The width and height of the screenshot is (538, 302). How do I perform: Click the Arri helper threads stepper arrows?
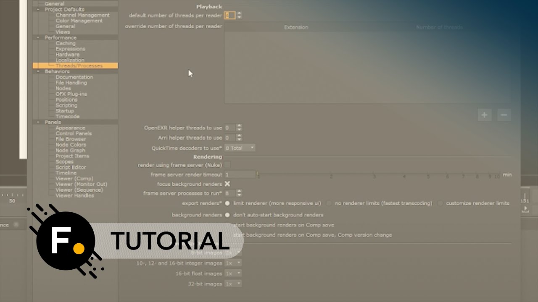pyautogui.click(x=239, y=138)
